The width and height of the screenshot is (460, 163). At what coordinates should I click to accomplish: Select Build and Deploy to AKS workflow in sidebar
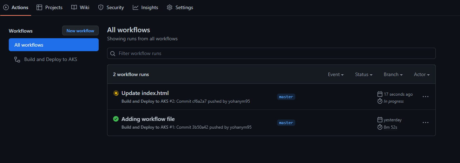51,60
